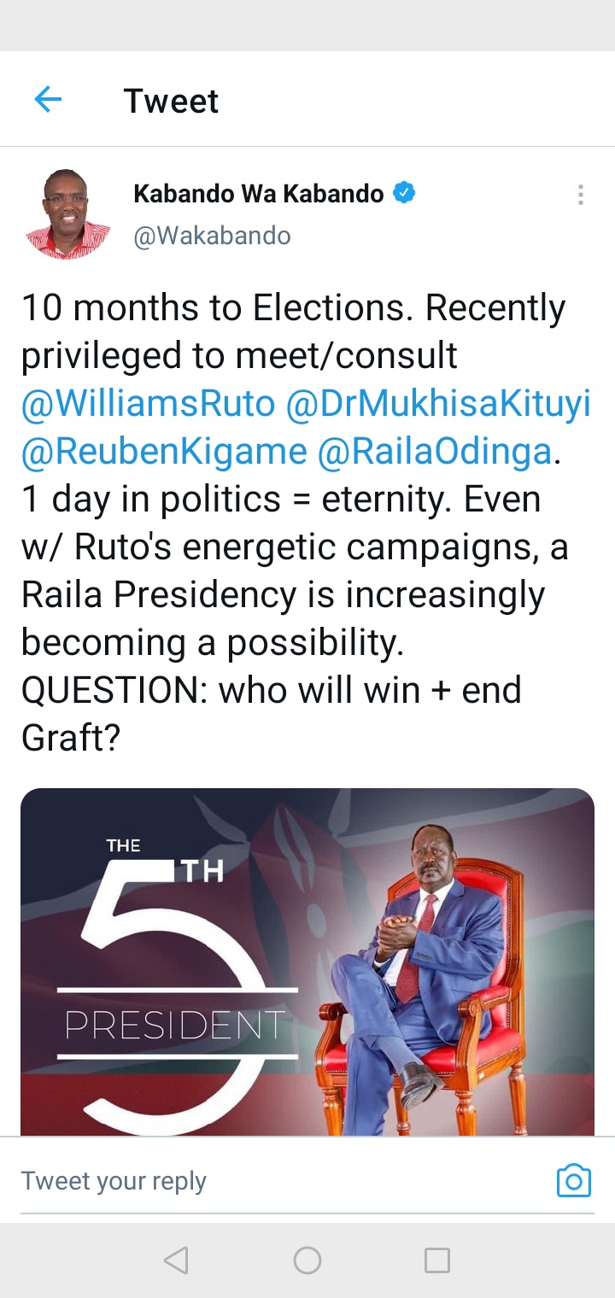This screenshot has width=615, height=1298.
Task: Tap the back arrow icon
Action: click(48, 100)
